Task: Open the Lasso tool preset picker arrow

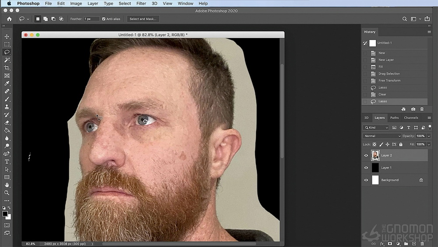Action: [x=28, y=19]
